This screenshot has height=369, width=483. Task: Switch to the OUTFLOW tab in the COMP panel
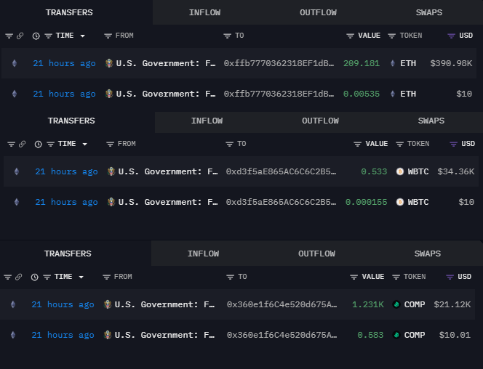click(x=316, y=254)
